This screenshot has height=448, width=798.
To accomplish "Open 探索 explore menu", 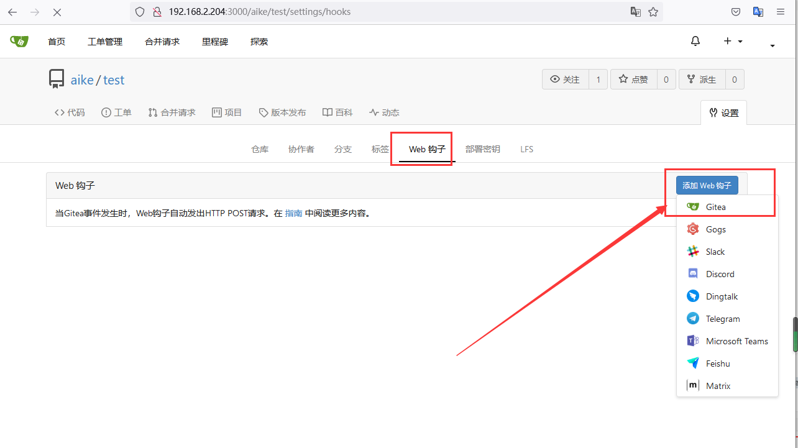I will tap(259, 42).
